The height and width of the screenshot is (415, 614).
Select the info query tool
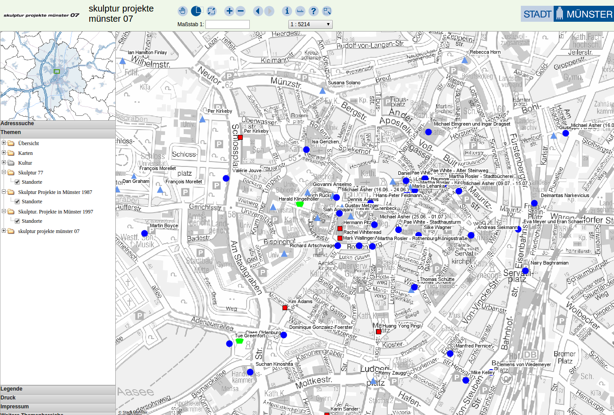pos(287,11)
